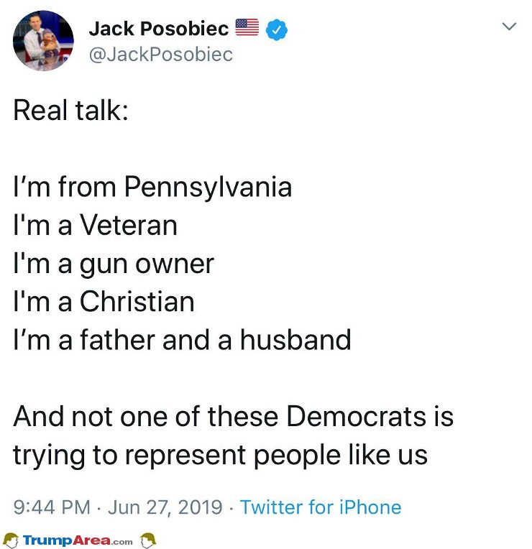532x549 pixels.
Task: Open Twitter for iPhone source link
Action: click(x=321, y=507)
